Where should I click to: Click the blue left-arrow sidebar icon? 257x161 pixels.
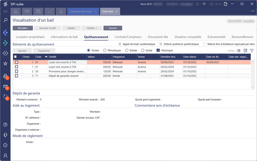pyautogui.click(x=5, y=33)
